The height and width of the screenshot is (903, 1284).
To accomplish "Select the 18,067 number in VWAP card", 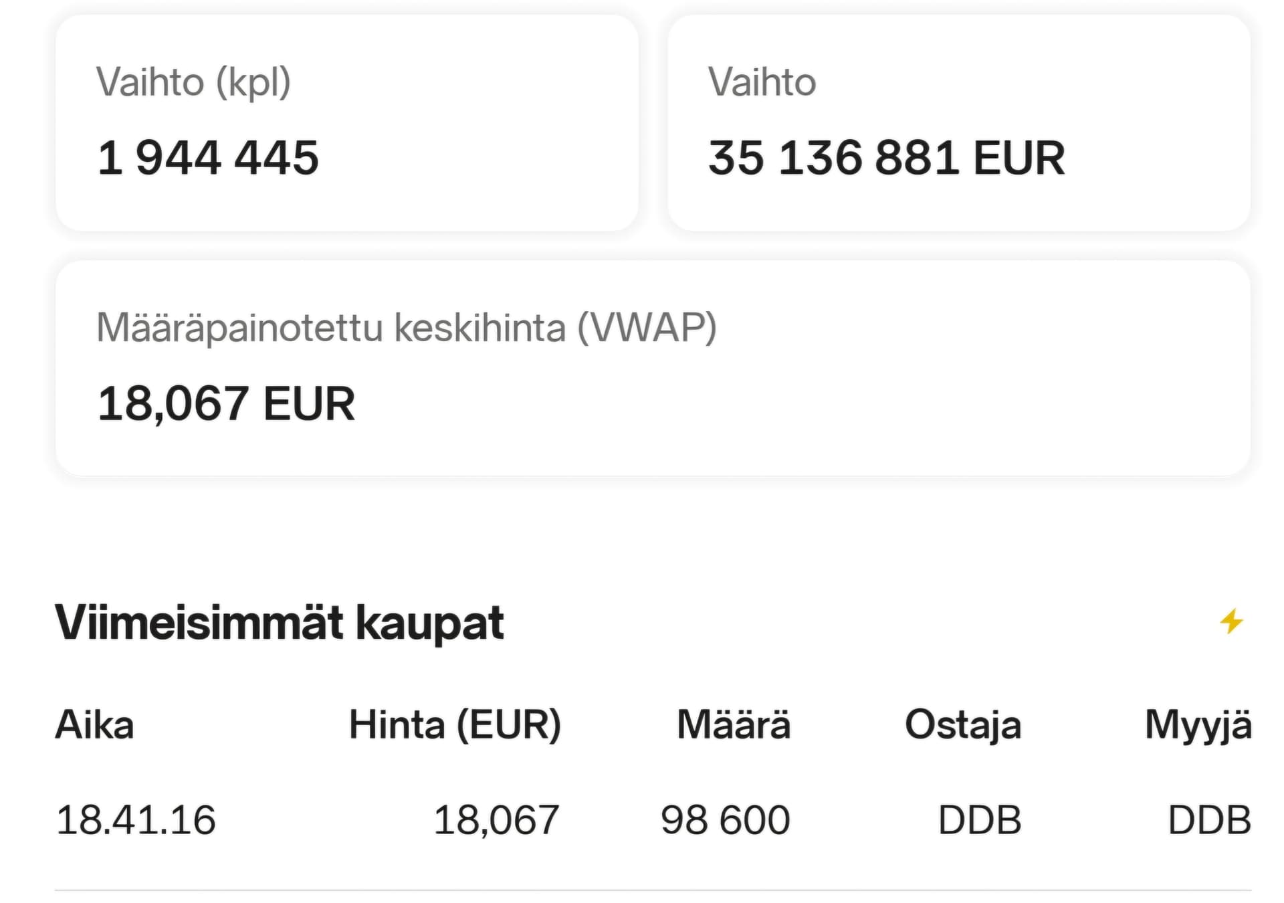I will [173, 404].
